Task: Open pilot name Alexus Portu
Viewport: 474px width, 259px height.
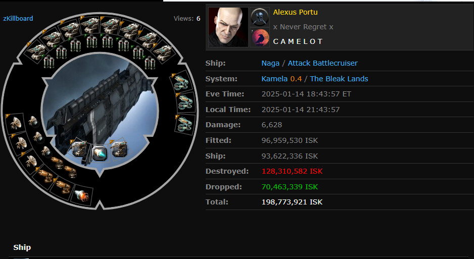Action: click(295, 13)
